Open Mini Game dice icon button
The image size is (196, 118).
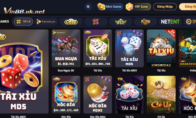tap(110, 7)
